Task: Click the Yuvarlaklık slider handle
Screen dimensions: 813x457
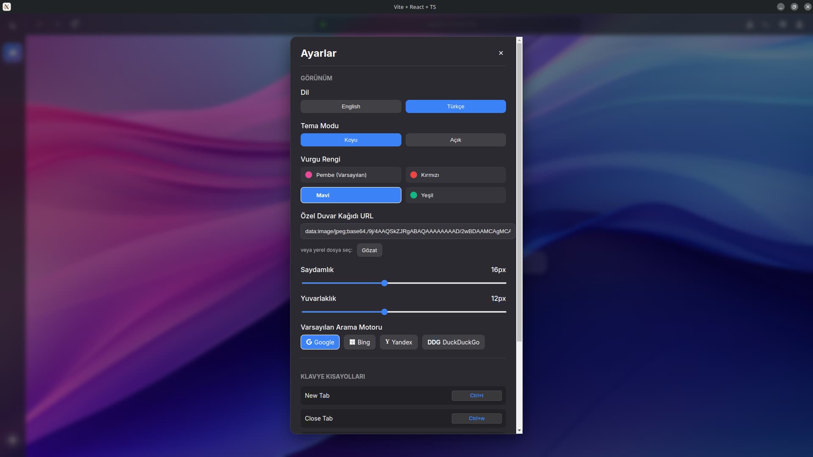Action: point(384,312)
